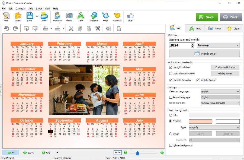Click the starting year input field
Viewport: 244px width, 160px height.
pyautogui.click(x=180, y=45)
